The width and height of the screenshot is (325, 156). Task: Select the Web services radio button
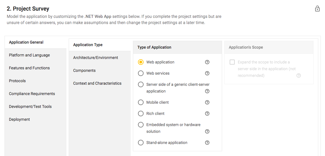tap(141, 73)
